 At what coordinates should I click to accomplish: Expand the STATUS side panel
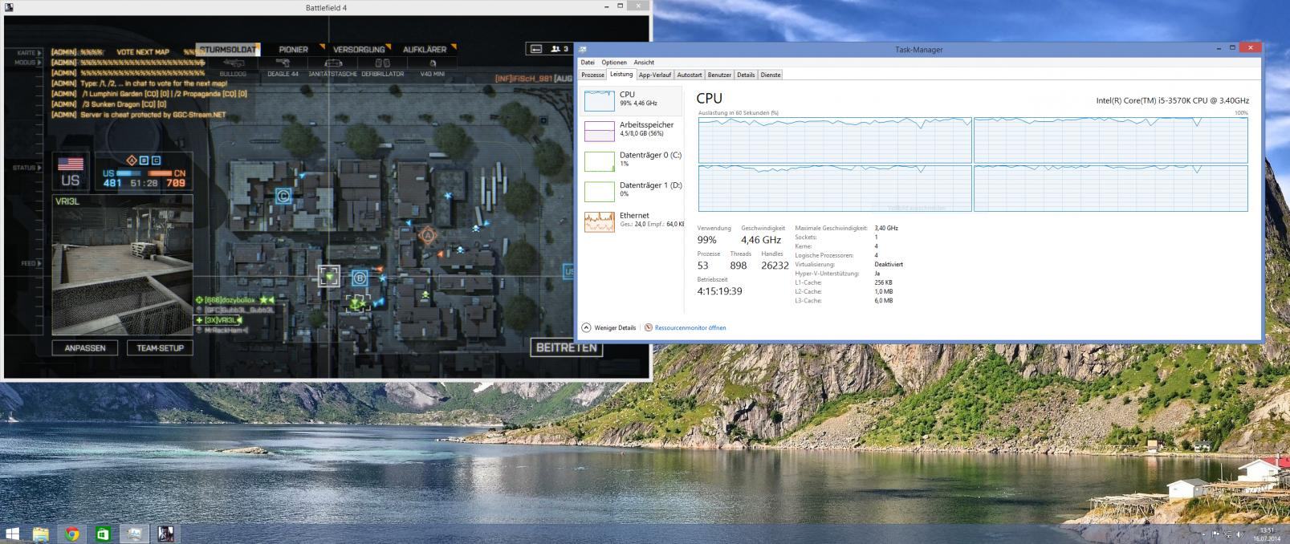28,168
